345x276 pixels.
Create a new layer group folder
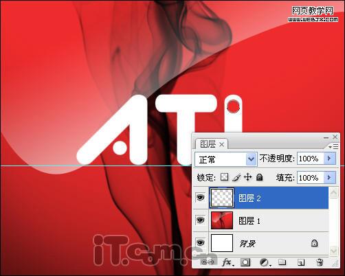click(x=282, y=262)
